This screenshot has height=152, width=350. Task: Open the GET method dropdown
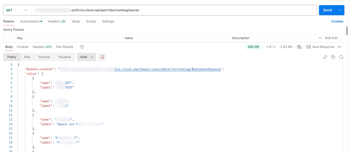click(16, 10)
